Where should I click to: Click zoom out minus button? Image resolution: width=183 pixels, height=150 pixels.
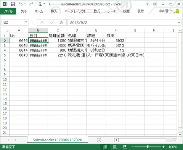click(x=133, y=147)
